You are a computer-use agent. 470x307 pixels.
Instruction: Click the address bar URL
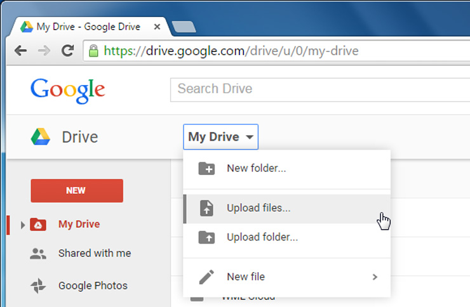231,51
